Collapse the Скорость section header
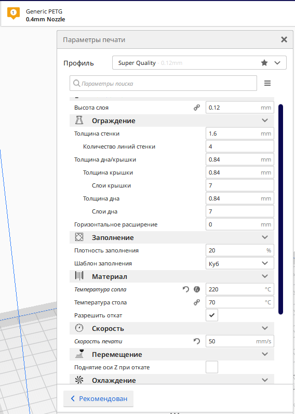 pyautogui.click(x=172, y=328)
